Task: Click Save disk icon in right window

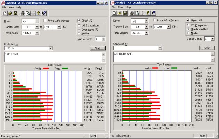Action: 125,13
